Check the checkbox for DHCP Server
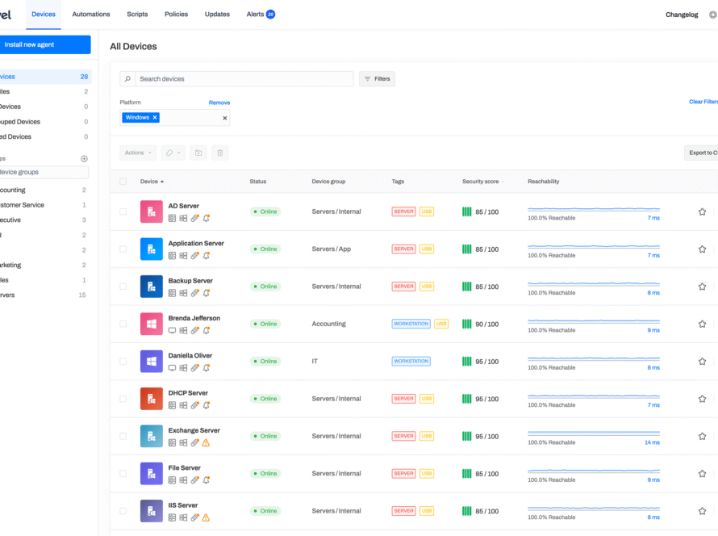 tap(123, 398)
